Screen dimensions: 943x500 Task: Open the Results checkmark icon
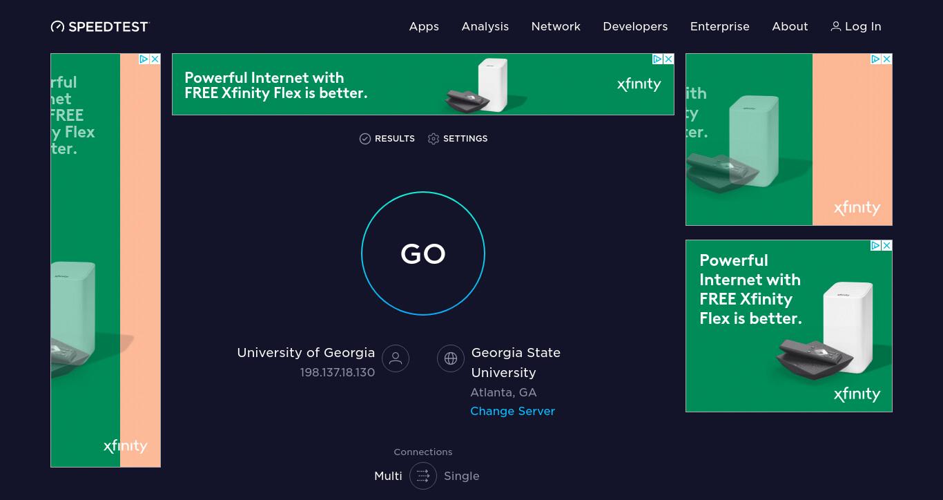tap(365, 139)
